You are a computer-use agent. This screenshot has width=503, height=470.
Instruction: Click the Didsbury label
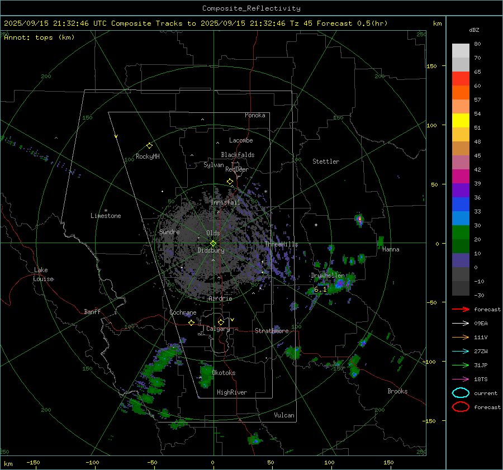(x=211, y=250)
